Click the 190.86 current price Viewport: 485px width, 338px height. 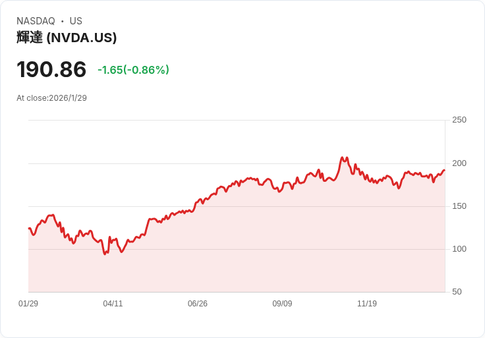(51, 69)
